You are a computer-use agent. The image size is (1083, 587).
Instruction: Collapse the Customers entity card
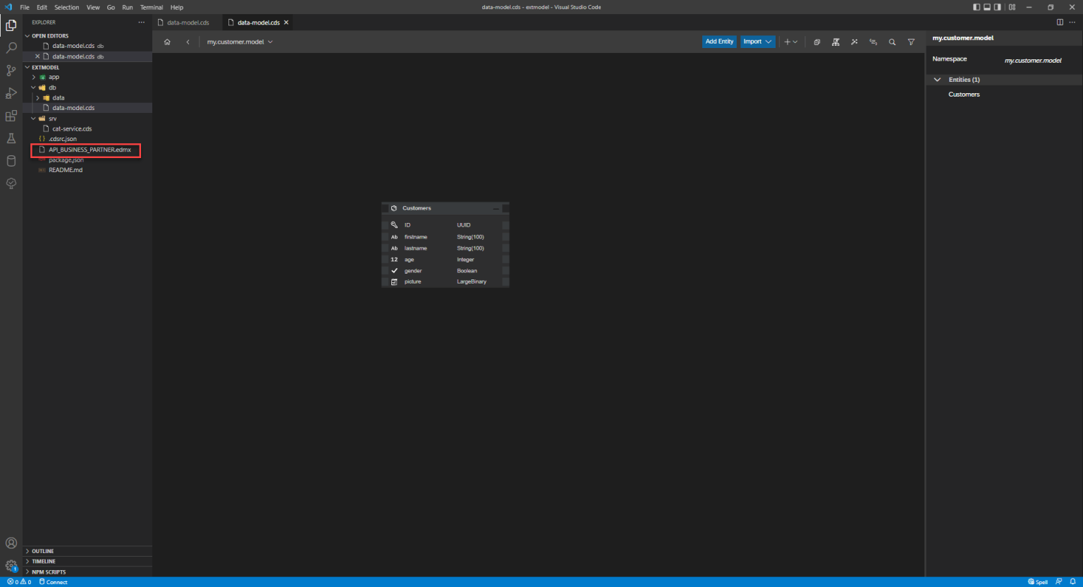tap(496, 208)
